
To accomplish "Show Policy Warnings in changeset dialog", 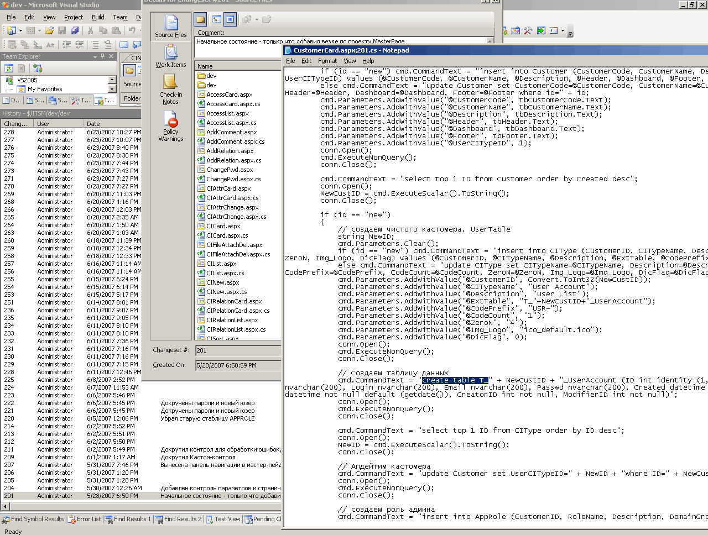I will (x=171, y=126).
